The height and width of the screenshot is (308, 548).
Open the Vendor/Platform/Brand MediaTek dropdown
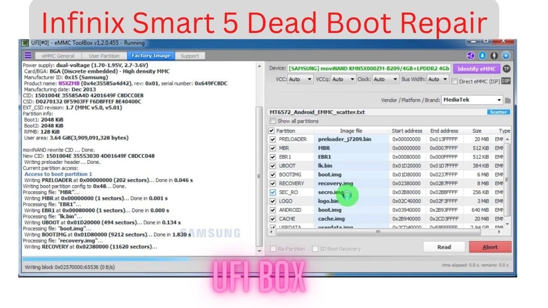coord(472,100)
